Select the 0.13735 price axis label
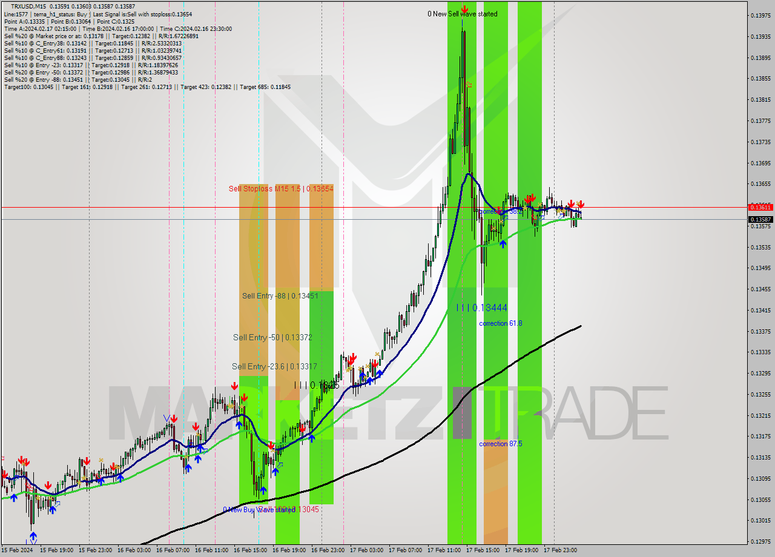Screen dimensions: 775x557 click(760, 142)
